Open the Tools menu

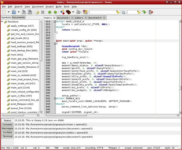point(66,7)
